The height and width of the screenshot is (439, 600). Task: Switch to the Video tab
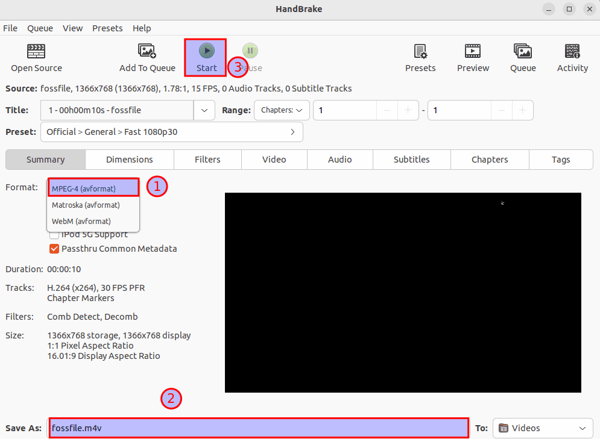click(274, 160)
